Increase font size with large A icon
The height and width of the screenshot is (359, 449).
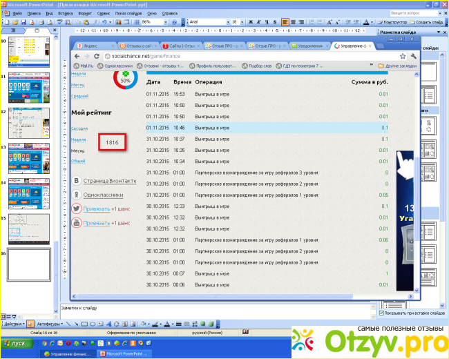click(329, 22)
